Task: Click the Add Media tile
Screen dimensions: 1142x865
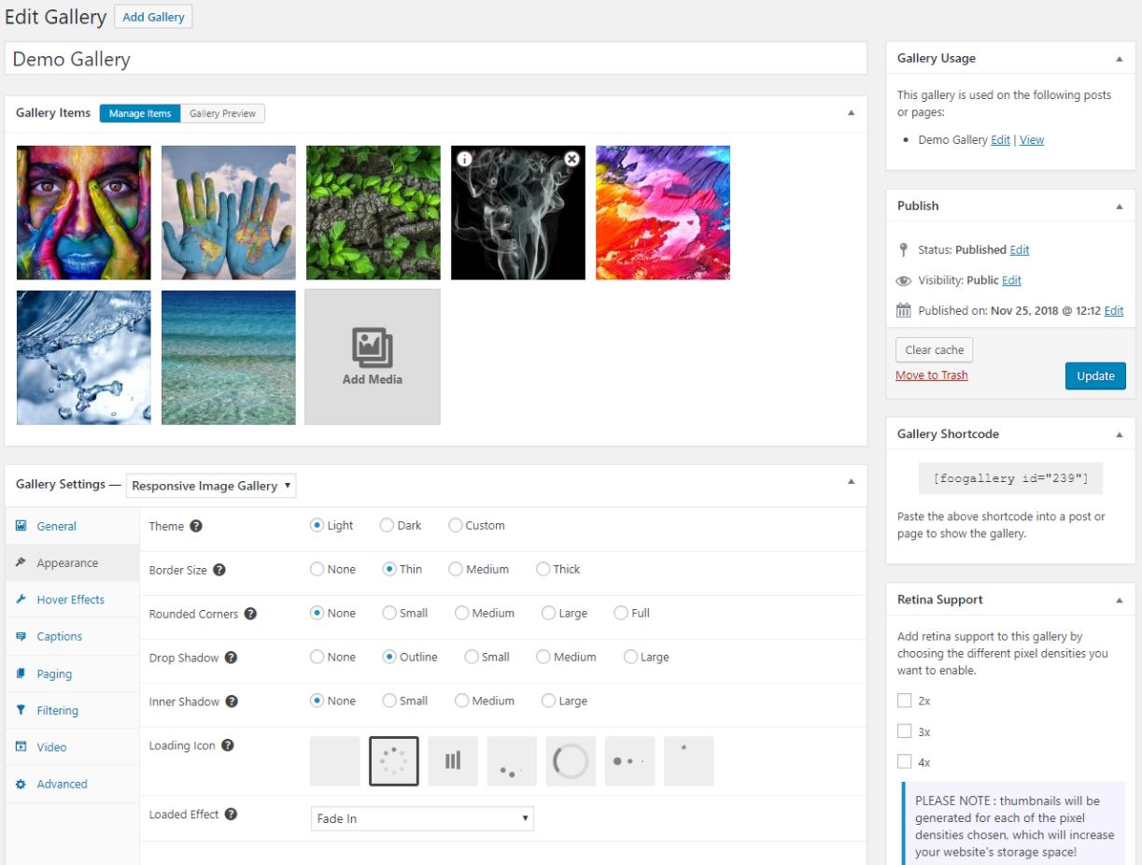Action: pos(373,357)
